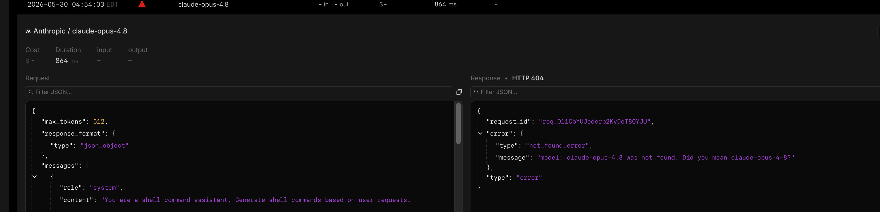Click the "Request" section label

point(38,78)
